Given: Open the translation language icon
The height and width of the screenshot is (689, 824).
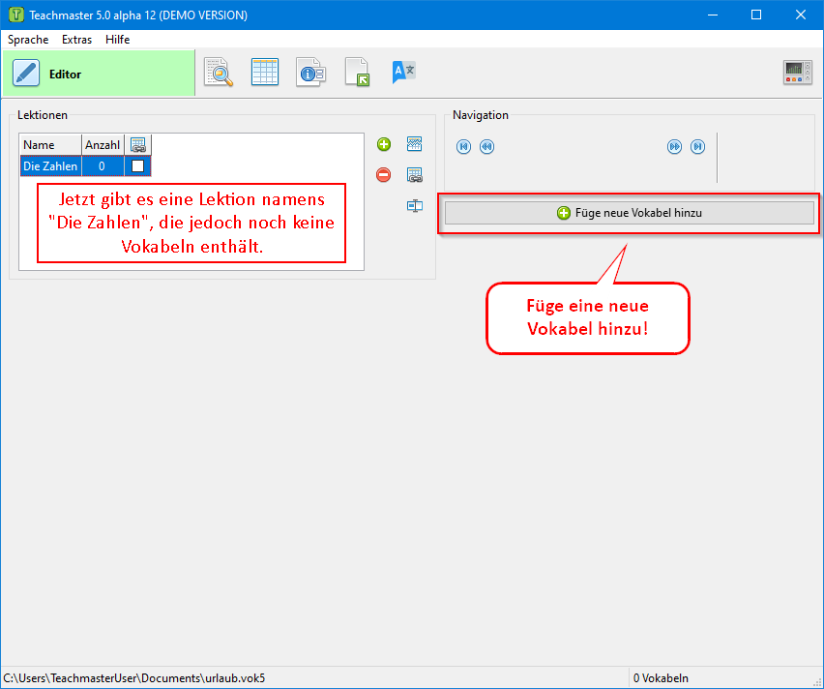Looking at the screenshot, I should (x=403, y=73).
